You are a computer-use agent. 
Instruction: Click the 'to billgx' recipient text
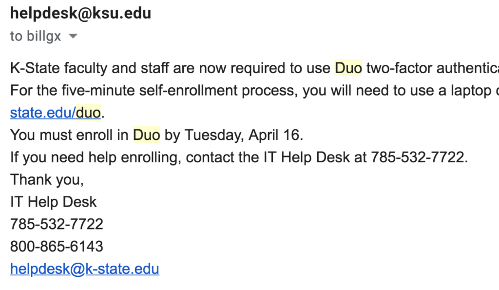pos(35,36)
